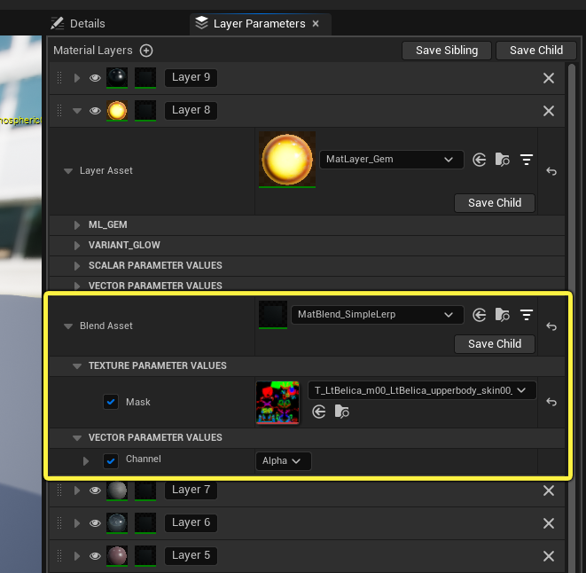
Task: Click the Layer 7 name field
Action: point(191,490)
